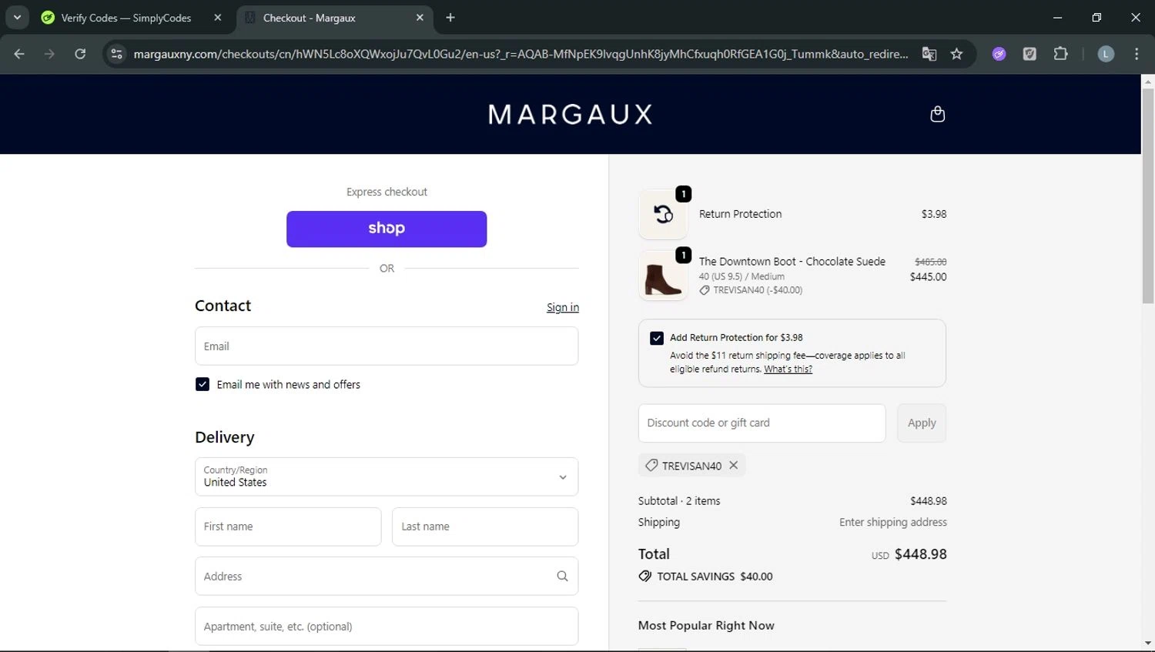Open the Chrome three-dot menu

1137,54
